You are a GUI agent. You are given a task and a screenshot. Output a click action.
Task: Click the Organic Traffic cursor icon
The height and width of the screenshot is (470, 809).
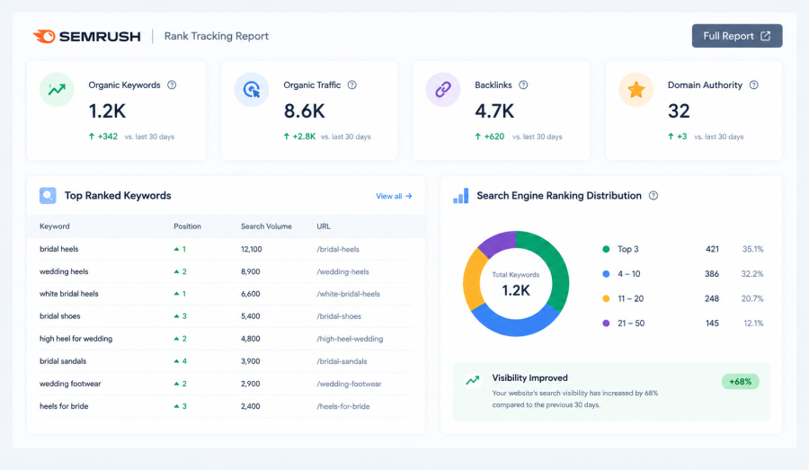(252, 90)
